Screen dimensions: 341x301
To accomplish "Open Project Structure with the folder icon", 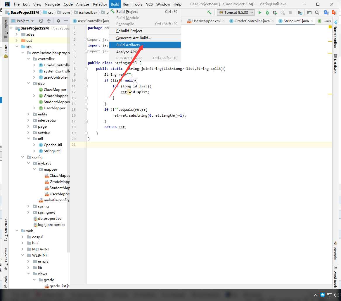I will (300, 13).
